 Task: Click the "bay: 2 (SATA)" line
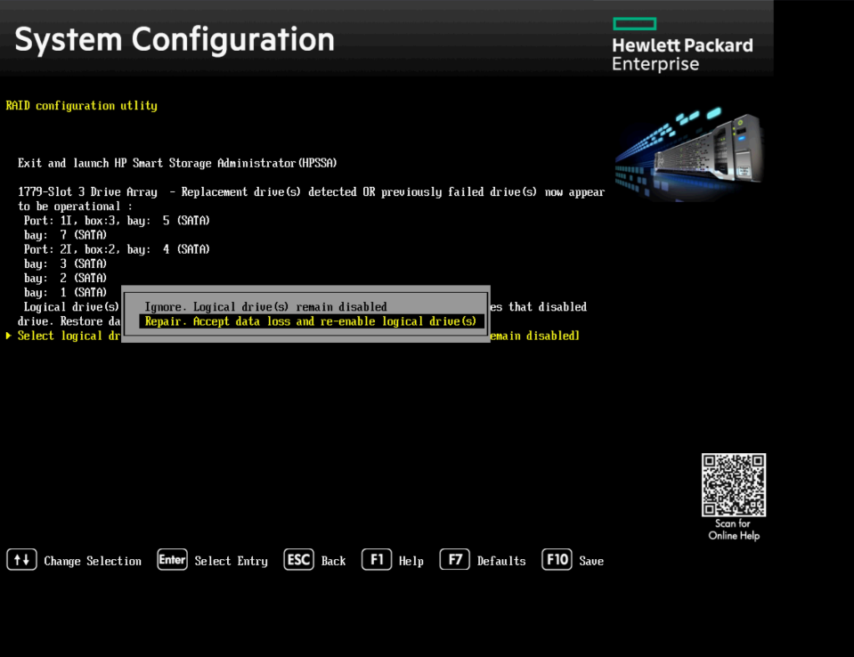pos(65,278)
